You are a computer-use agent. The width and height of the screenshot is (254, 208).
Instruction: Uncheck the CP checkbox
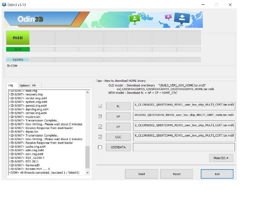(100, 127)
